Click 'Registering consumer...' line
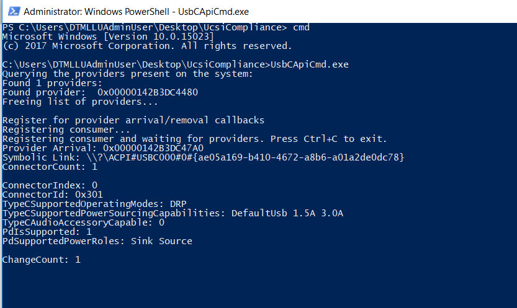Viewport: 517px width, 308px height. (x=66, y=130)
